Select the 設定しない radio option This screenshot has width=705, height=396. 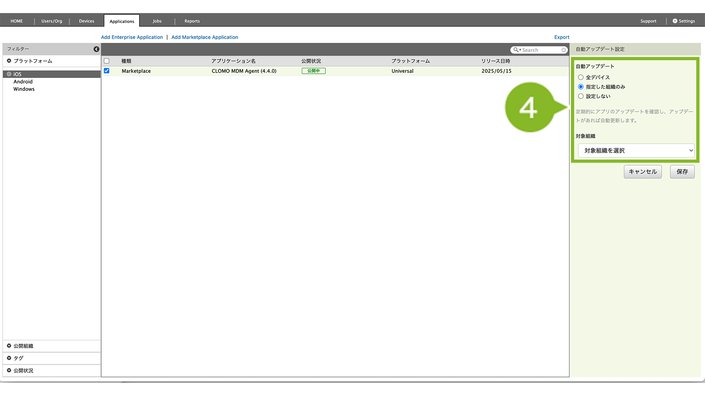(x=581, y=96)
